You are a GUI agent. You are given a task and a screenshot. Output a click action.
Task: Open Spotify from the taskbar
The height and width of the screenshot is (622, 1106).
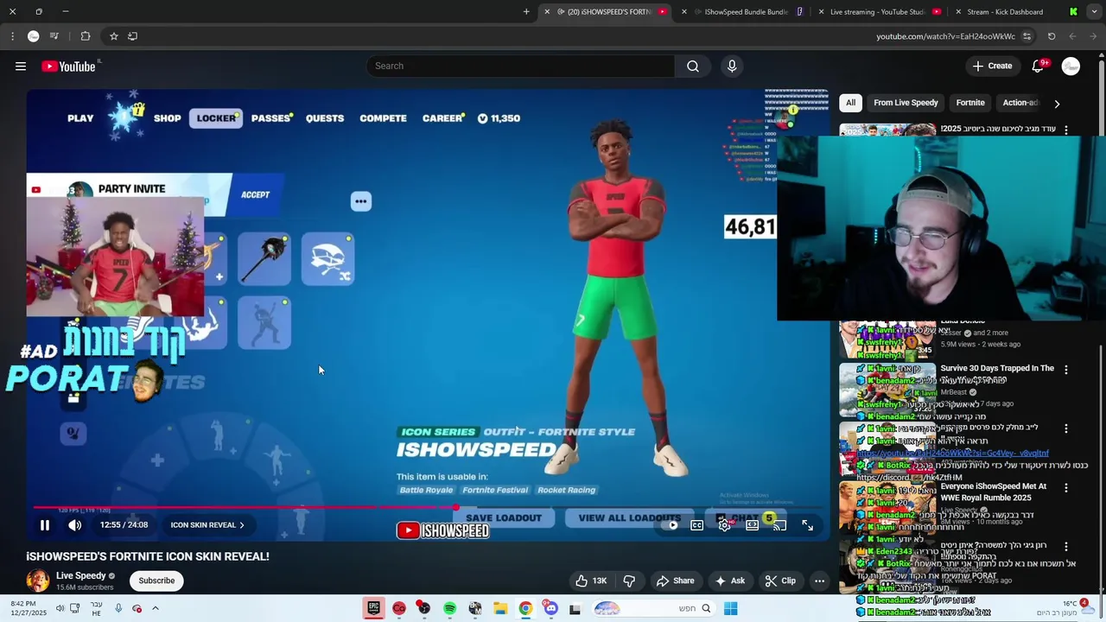(449, 608)
